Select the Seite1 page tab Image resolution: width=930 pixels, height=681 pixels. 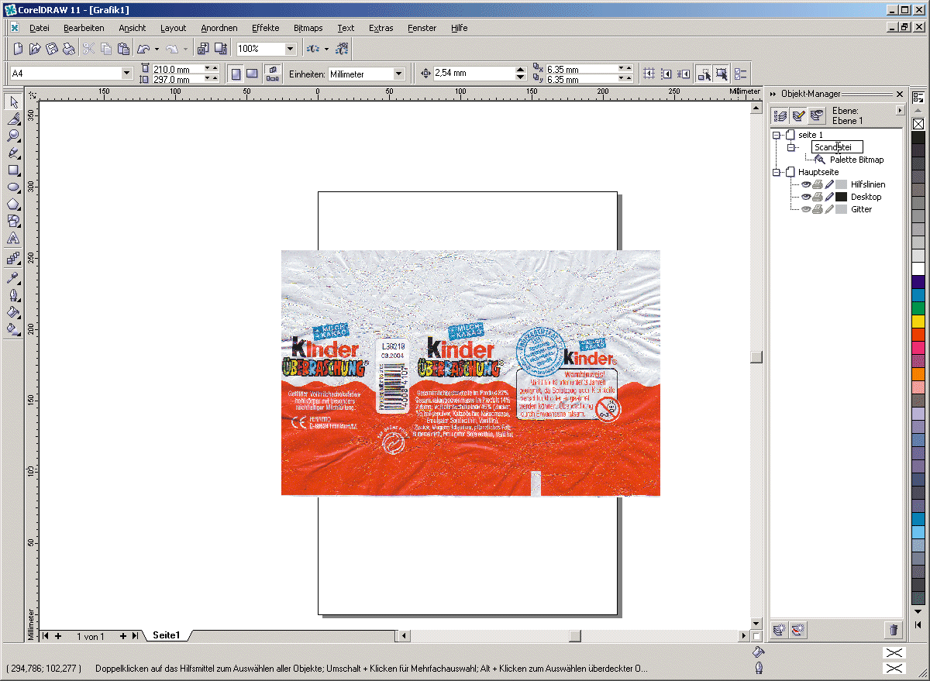167,635
